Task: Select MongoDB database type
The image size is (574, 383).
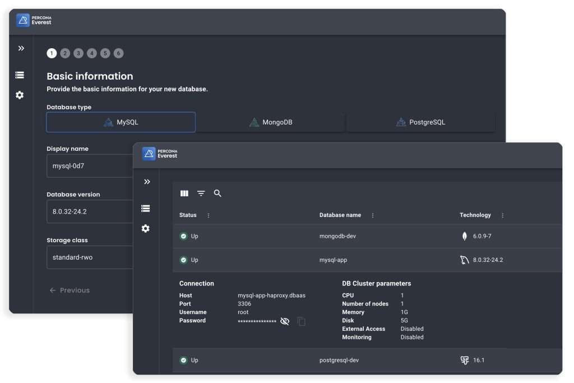Action: [x=270, y=122]
